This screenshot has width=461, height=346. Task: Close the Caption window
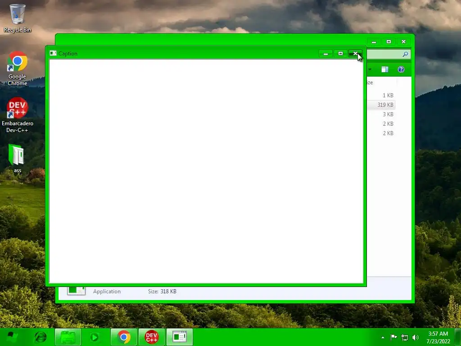click(x=355, y=54)
